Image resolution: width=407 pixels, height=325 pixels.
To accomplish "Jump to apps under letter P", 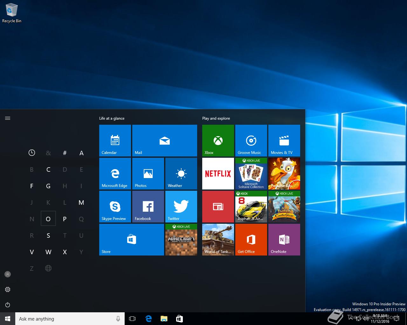I will [65, 219].
